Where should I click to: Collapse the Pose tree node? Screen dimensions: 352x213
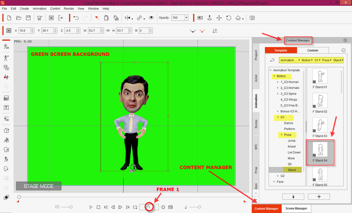282,135
